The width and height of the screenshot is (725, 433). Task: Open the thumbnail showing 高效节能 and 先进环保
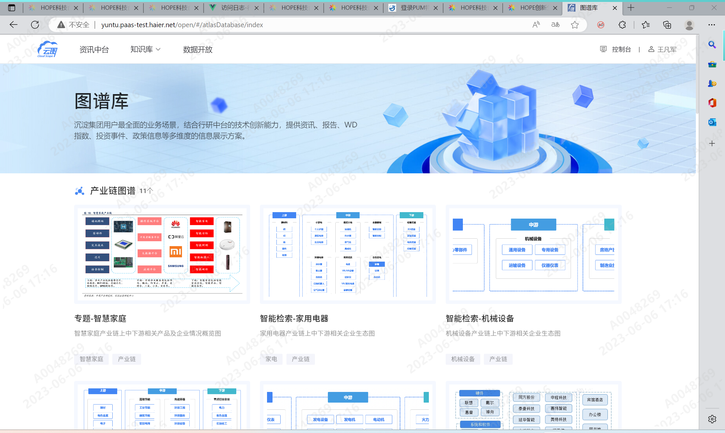pyautogui.click(x=162, y=406)
